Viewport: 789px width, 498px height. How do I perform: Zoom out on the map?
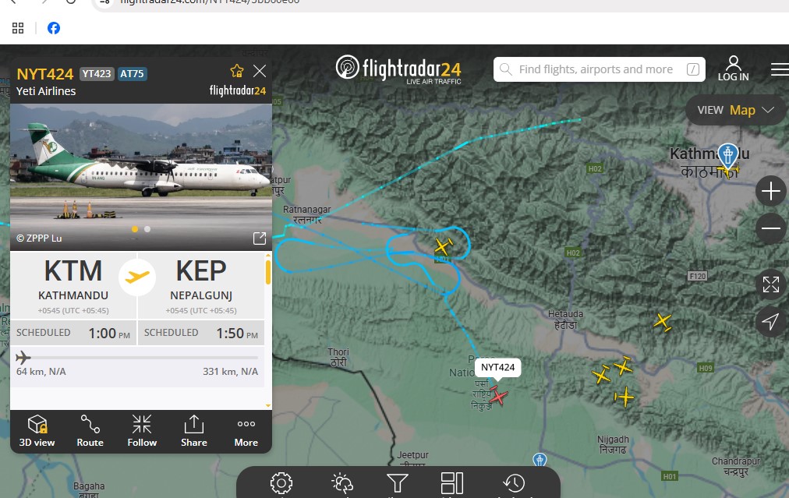pos(770,228)
